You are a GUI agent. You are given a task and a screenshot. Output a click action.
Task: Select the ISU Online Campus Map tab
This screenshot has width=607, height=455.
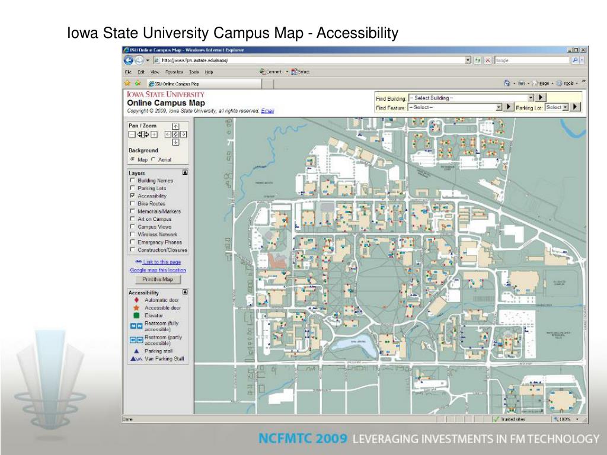(204, 84)
